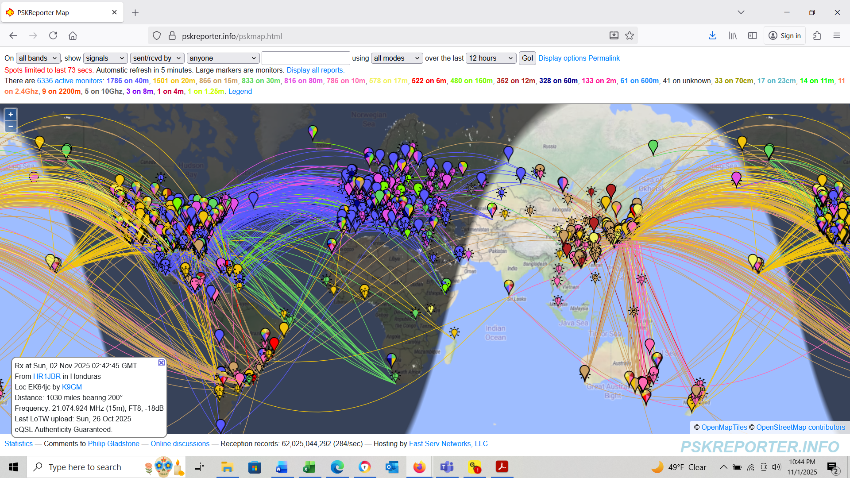Open the '12 hours' time range dropdown
This screenshot has width=850, height=478.
pyautogui.click(x=491, y=58)
